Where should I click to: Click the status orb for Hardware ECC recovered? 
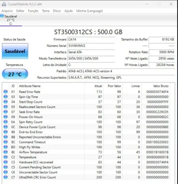pos(6,162)
